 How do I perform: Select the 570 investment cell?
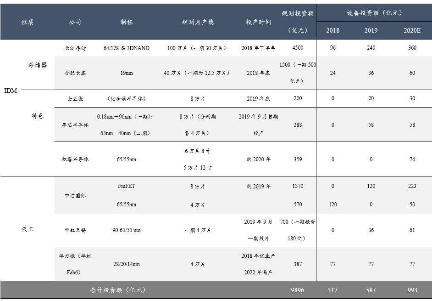point(298,204)
